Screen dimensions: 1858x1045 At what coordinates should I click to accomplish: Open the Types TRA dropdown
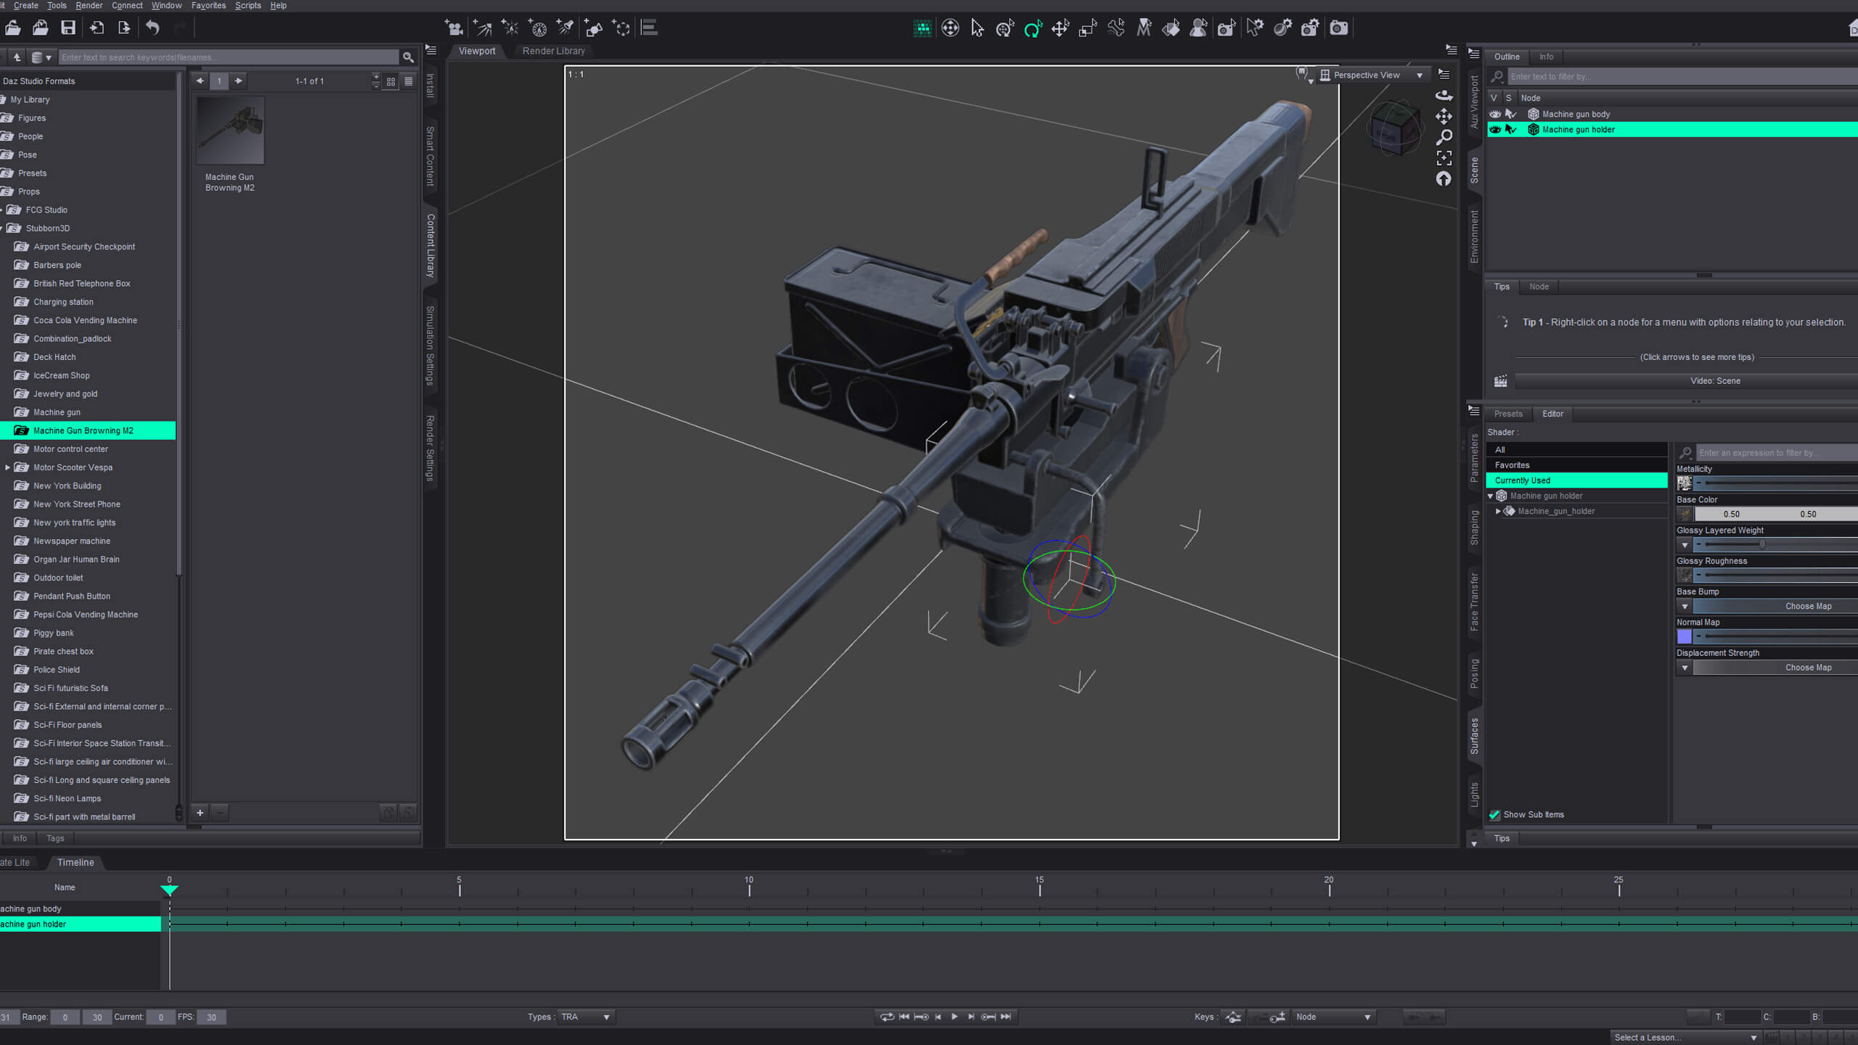coord(586,1017)
